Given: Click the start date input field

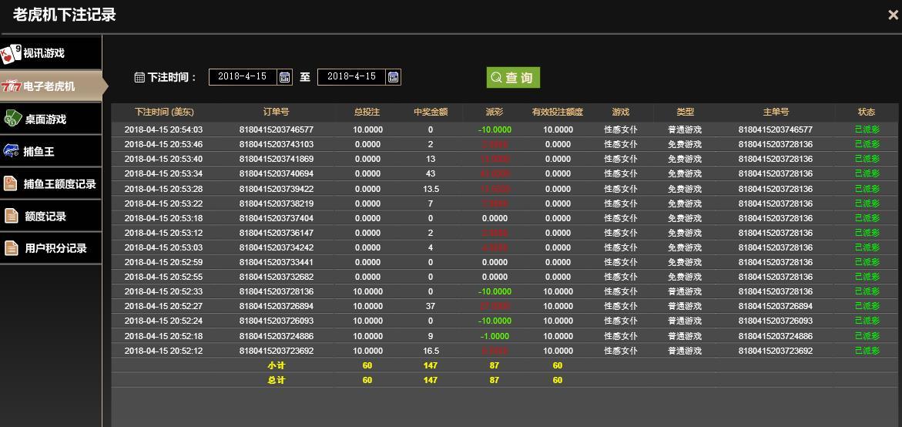Looking at the screenshot, I should click(x=242, y=77).
